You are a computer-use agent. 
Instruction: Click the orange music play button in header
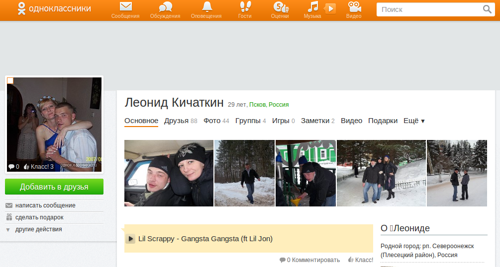point(330,8)
